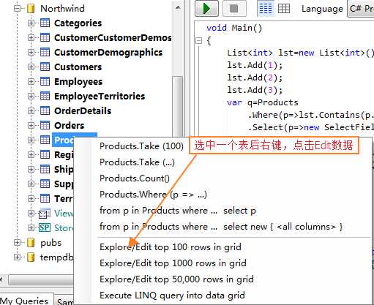
Task: Click the CustomerDemographics table icon
Action: [45, 52]
